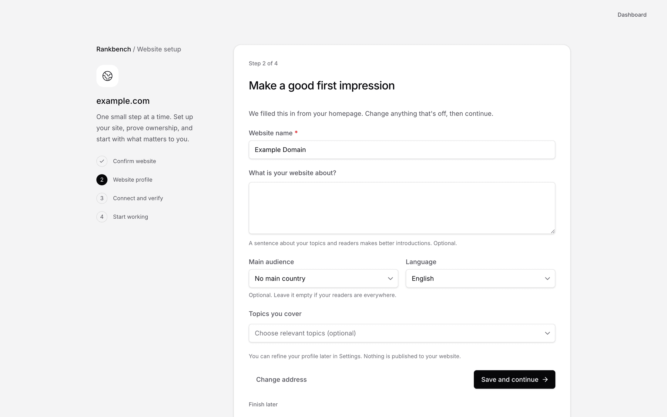667x417 pixels.
Task: Select the step 2 circle for Website profile
Action: (102, 180)
